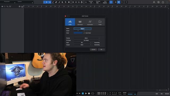The height and width of the screenshot is (96, 170).
Task: Switch to the Audio track type tab
Action: point(70,22)
